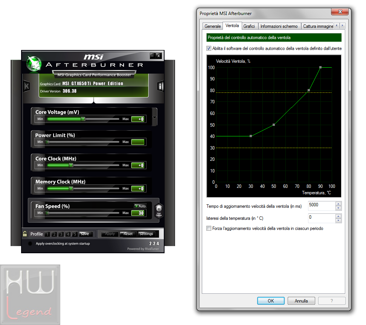
Task: Click the Core Voltage value box
Action: tap(138, 119)
